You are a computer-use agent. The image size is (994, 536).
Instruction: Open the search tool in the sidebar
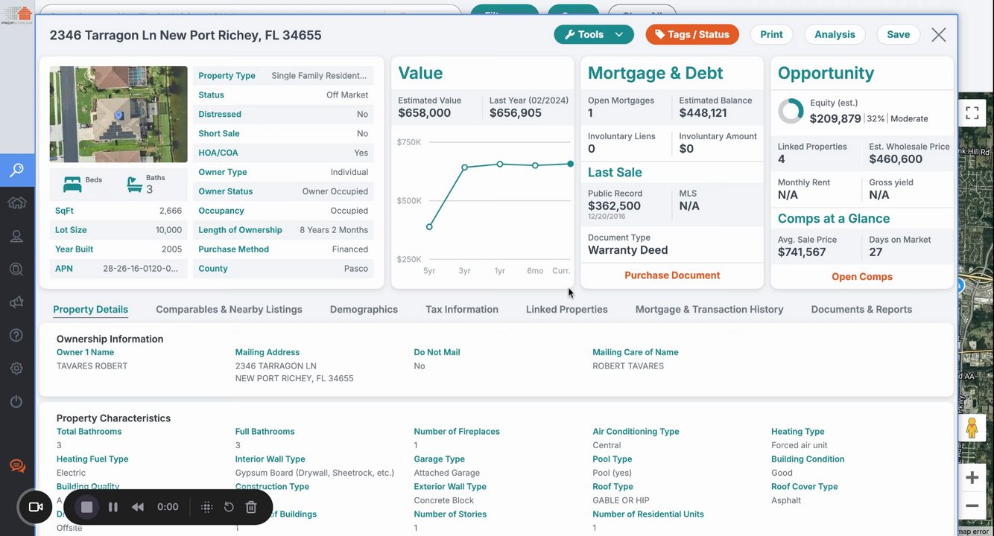point(16,170)
